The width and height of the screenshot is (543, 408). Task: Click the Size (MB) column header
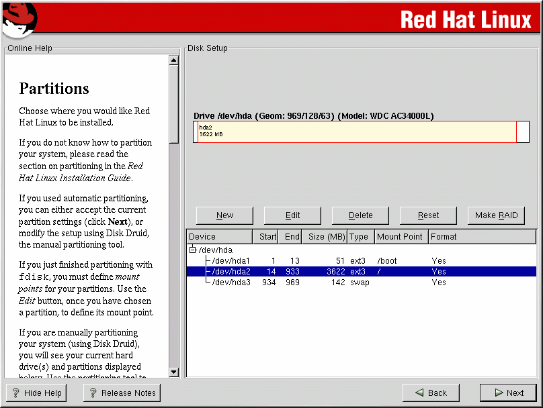326,237
